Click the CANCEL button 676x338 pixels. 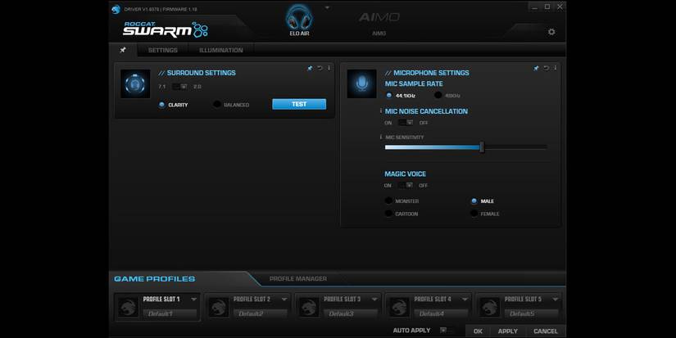pos(546,331)
